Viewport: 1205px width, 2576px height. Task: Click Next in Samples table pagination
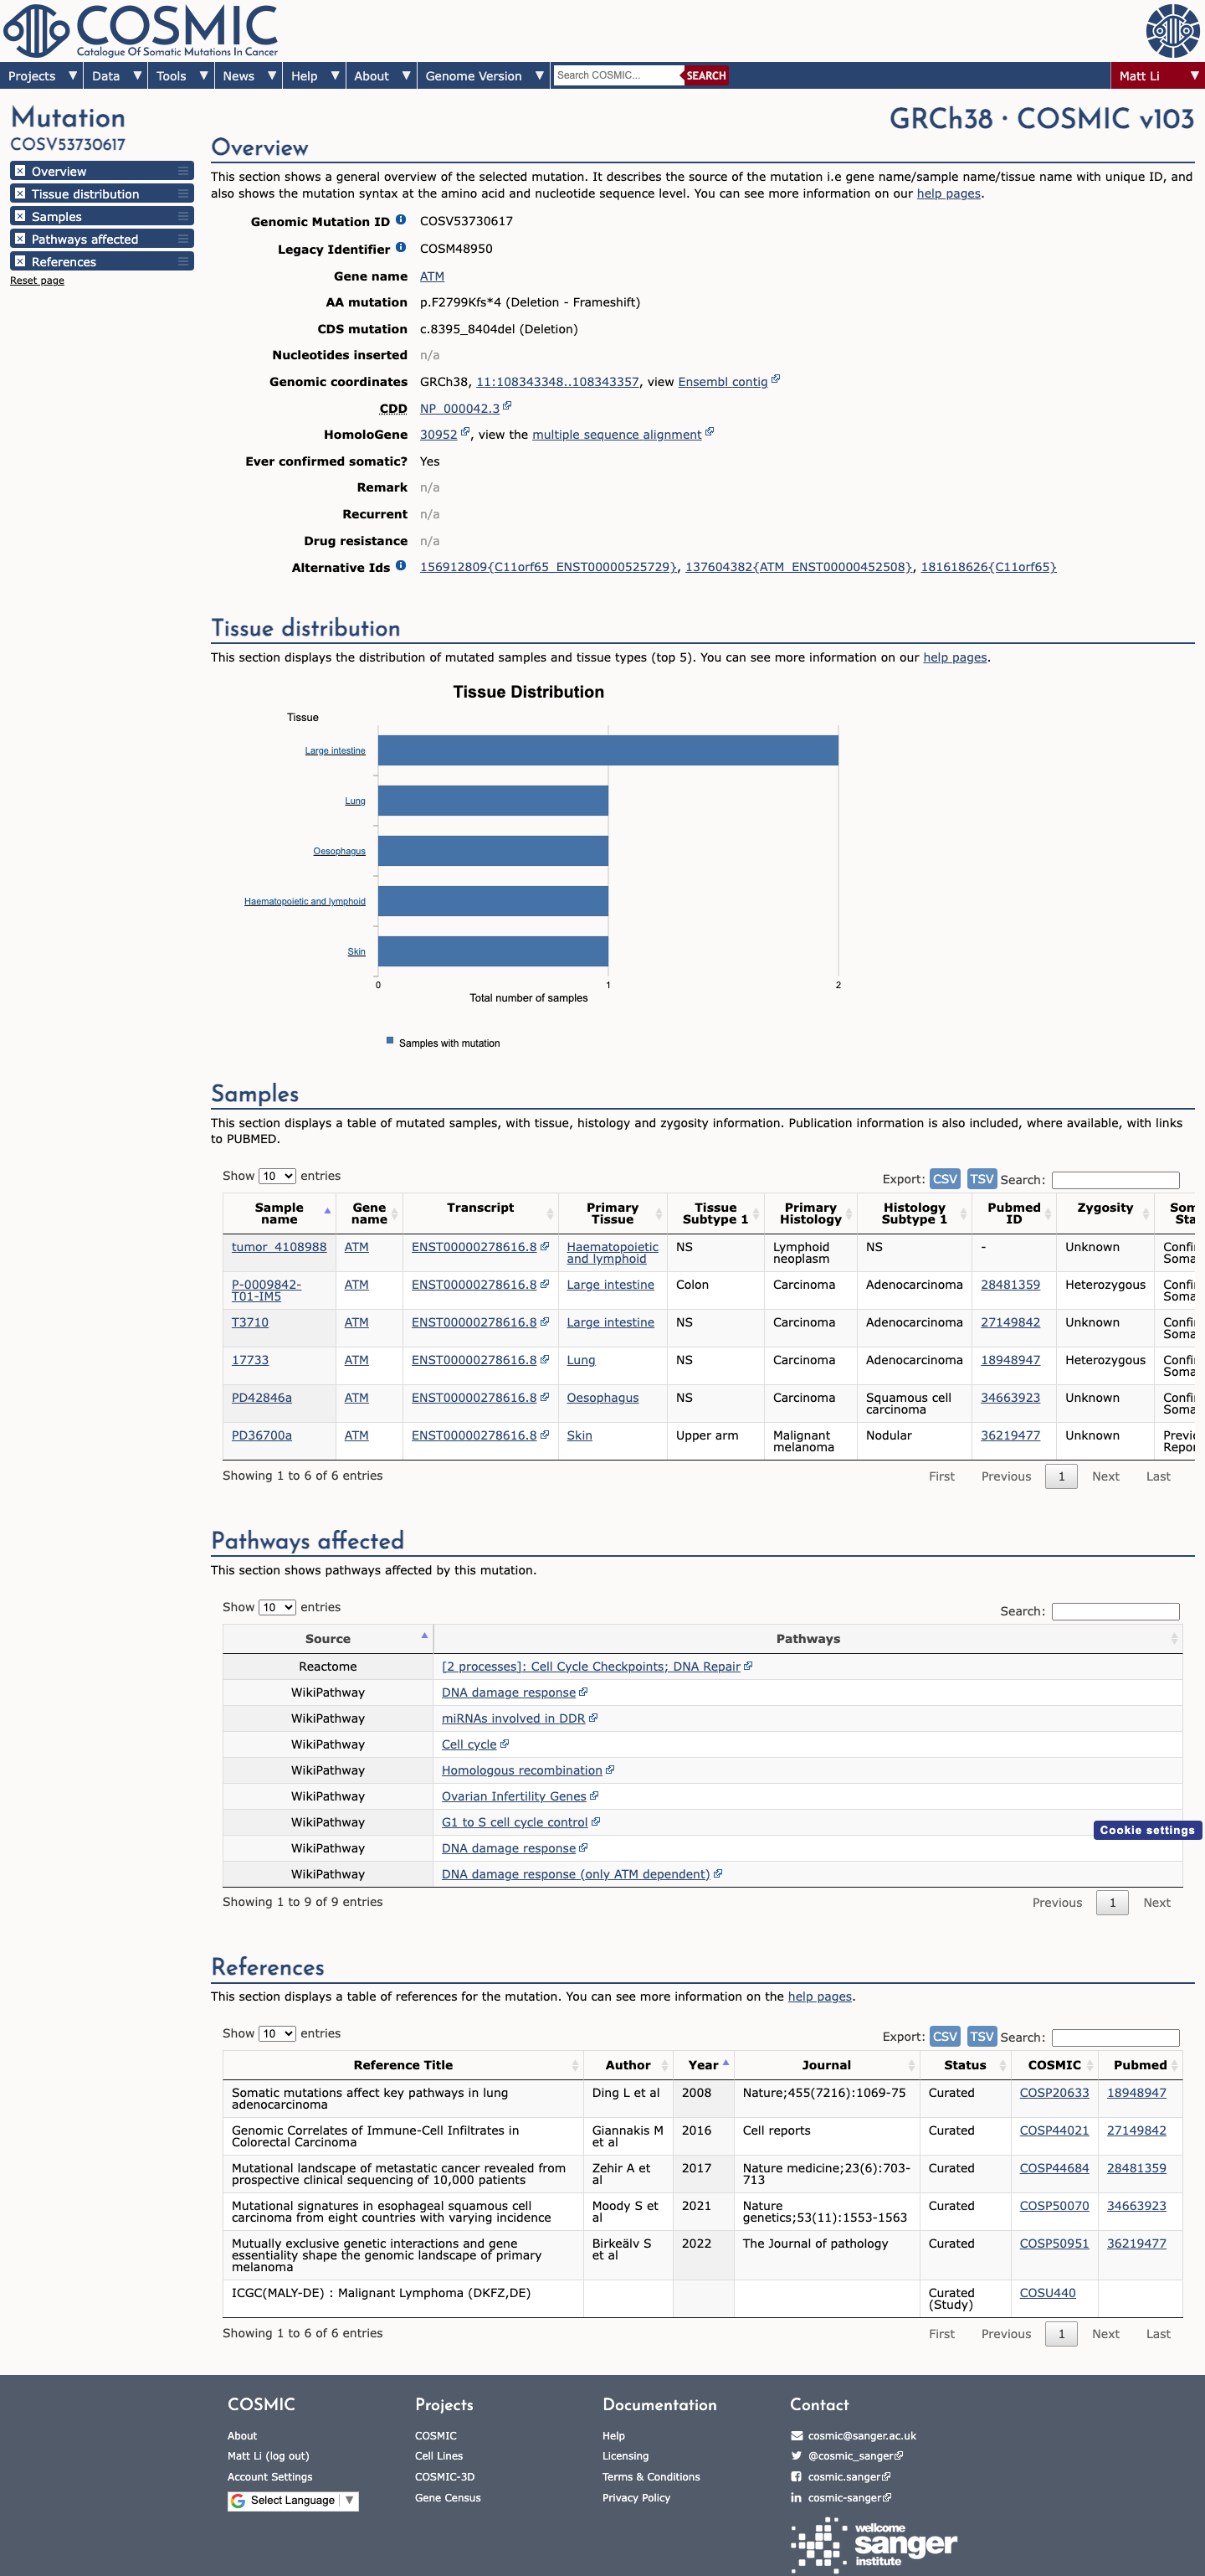click(1105, 1476)
